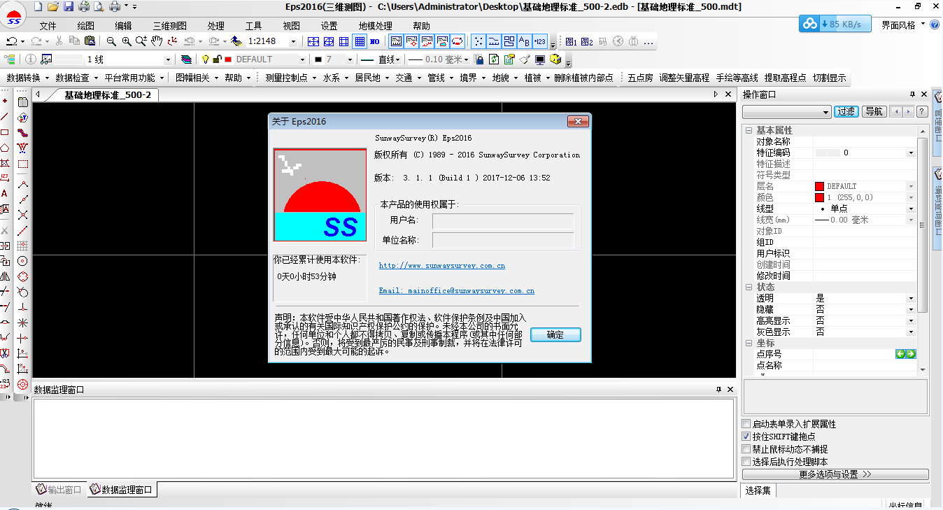Open the 文件 menu

(x=48, y=26)
